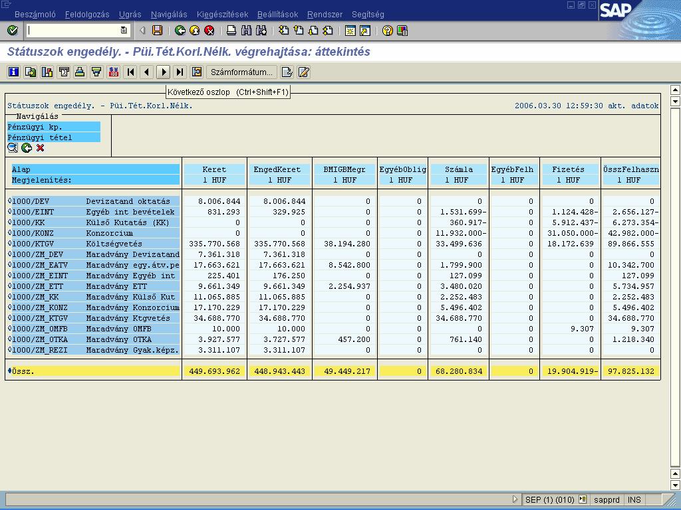Open the Feldolgozás menu
681x510 pixels.
coord(87,15)
